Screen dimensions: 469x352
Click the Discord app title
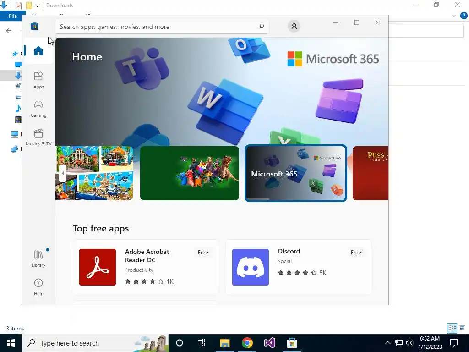(289, 251)
